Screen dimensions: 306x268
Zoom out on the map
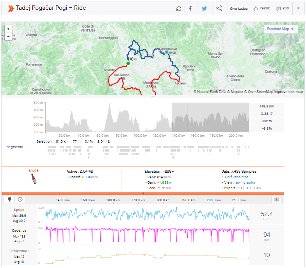pyautogui.click(x=9, y=36)
